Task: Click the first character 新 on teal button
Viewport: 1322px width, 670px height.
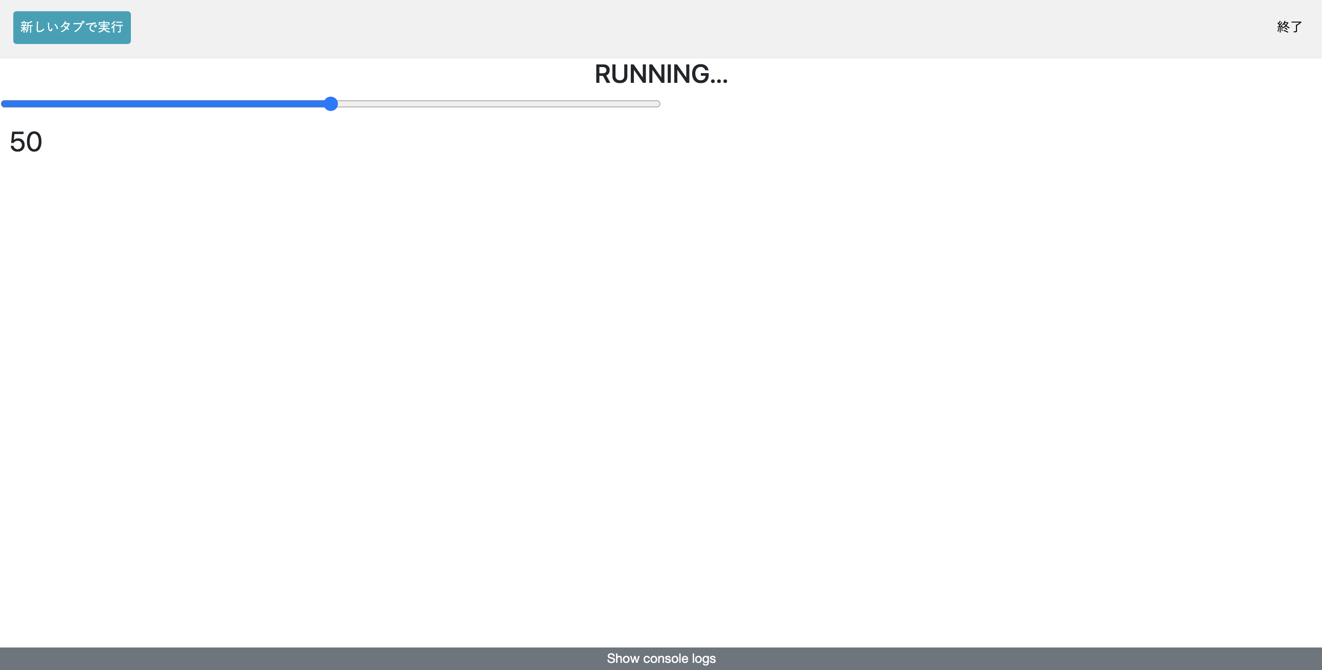Action: 27,27
